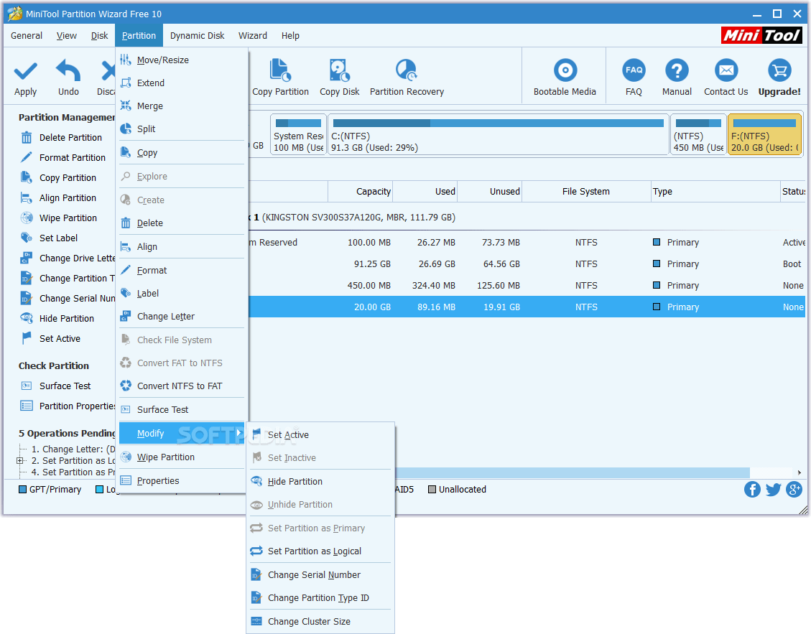This screenshot has height=634, width=811.
Task: Choose Merge from the Partition menu
Action: coord(182,106)
